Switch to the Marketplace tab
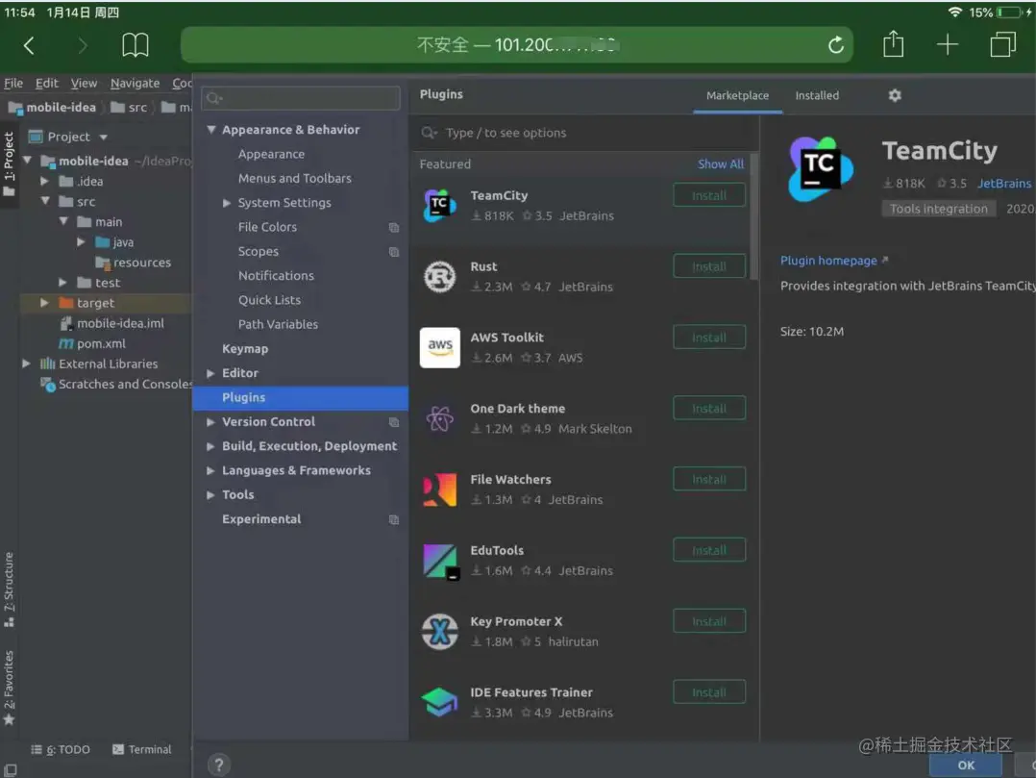The height and width of the screenshot is (778, 1036). 737,95
